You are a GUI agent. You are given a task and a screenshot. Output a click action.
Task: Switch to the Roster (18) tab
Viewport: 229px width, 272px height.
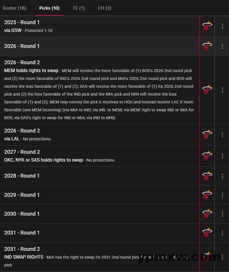point(15,8)
